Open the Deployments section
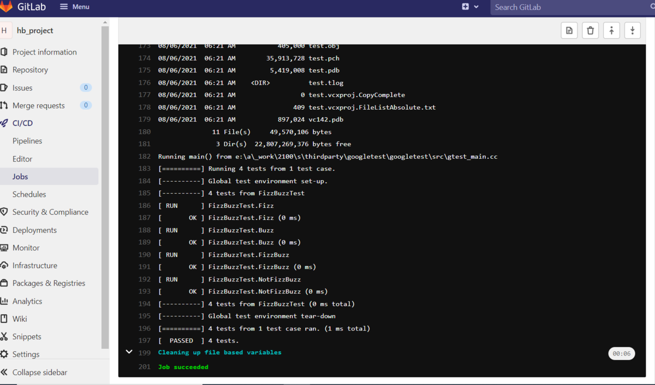 (x=34, y=230)
